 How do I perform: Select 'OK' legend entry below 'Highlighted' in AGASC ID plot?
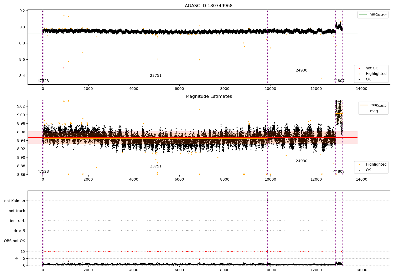coord(368,79)
